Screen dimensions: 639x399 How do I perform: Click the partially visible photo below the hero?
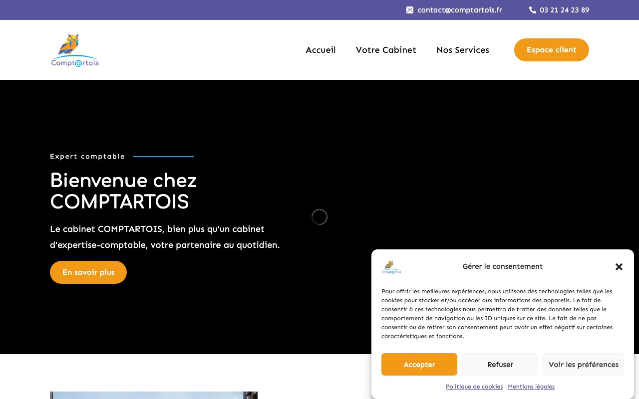[x=154, y=395]
